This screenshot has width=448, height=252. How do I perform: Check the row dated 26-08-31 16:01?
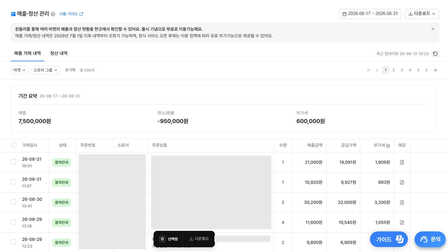click(x=13, y=162)
